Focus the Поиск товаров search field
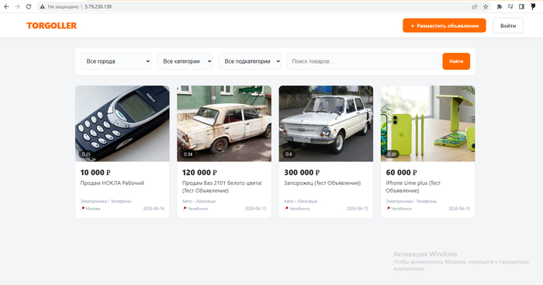 pos(362,61)
